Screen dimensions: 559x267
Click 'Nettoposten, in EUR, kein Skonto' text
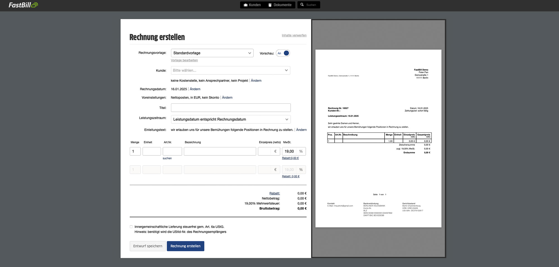click(195, 98)
